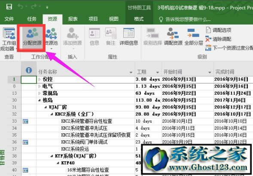253x176 pixels.
Task: Click the 调配资源 level resource icon
Action: 173,37
